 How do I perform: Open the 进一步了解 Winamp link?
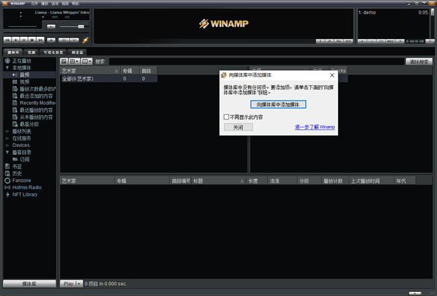314,127
